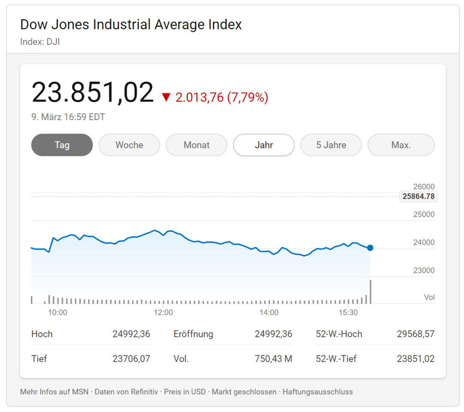Open the Mehr Infos auf MSN link
This screenshot has height=412, width=464.
click(x=54, y=392)
